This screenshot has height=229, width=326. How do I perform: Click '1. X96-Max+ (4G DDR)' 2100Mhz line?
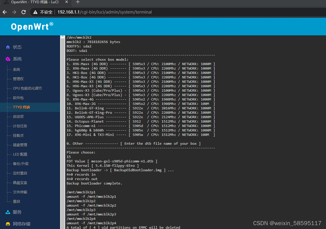pos(141,64)
